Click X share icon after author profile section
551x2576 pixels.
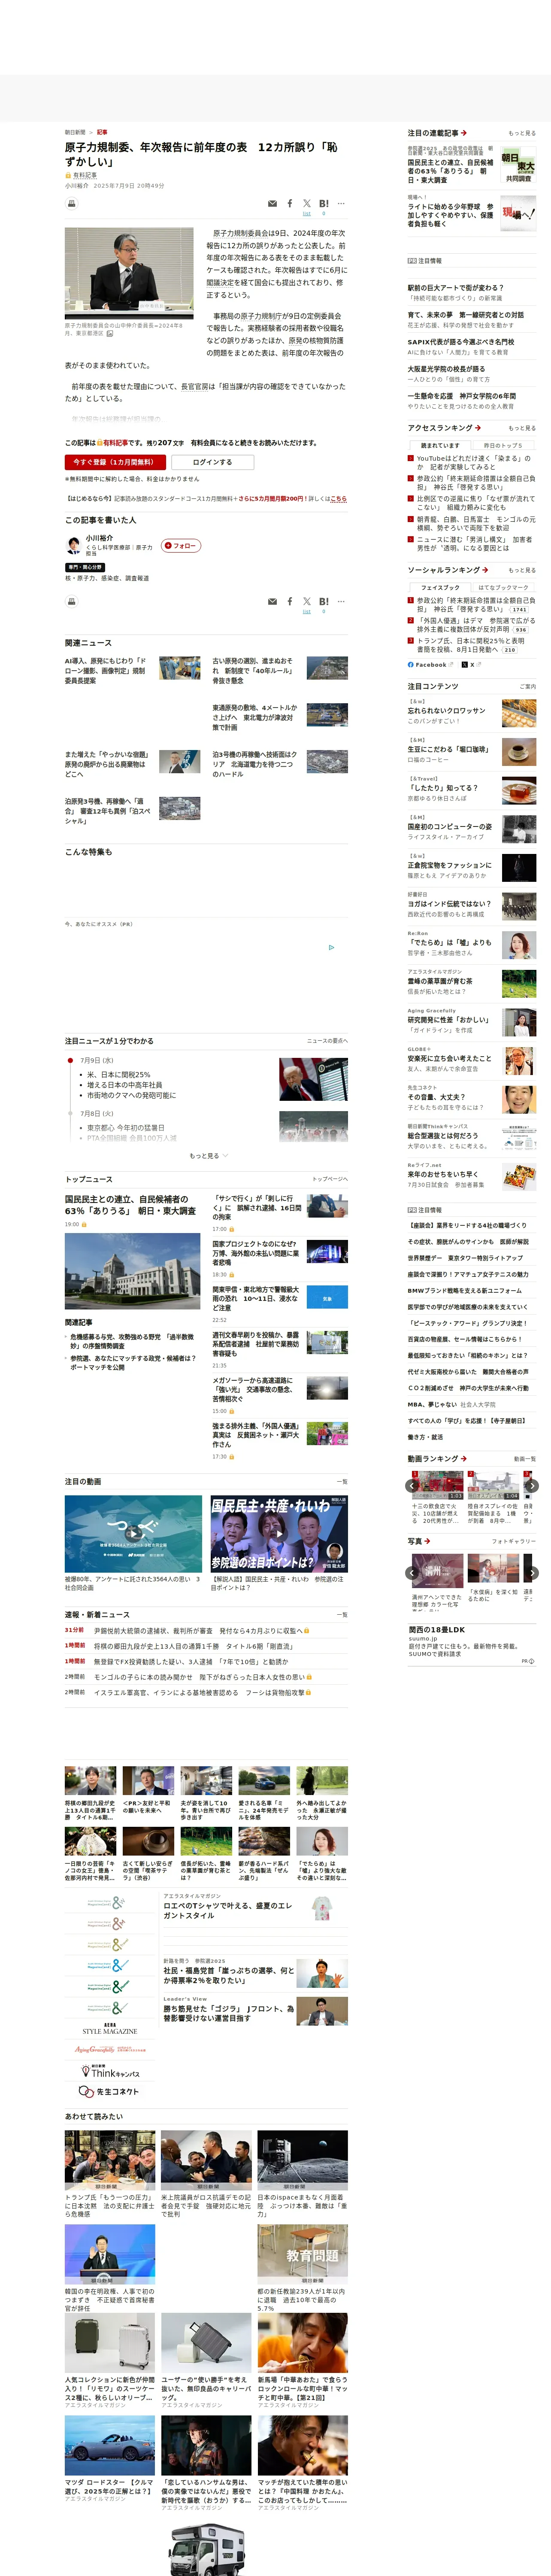[x=307, y=601]
